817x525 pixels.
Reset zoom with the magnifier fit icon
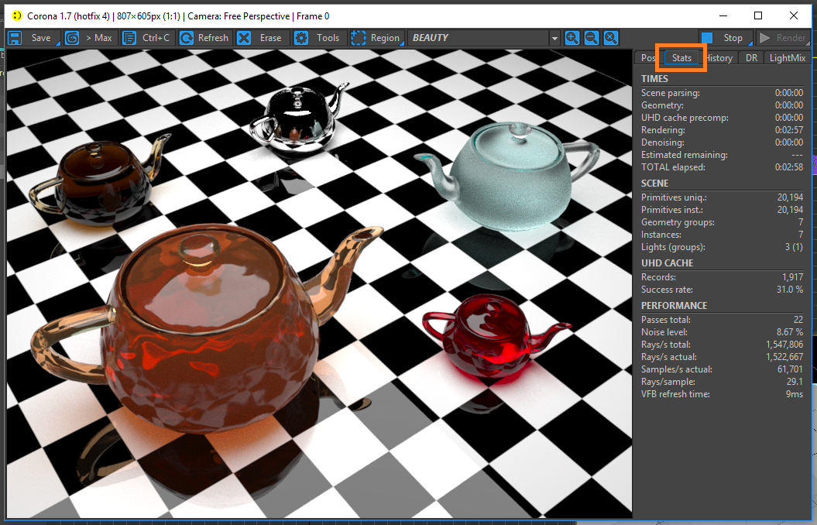pyautogui.click(x=611, y=38)
